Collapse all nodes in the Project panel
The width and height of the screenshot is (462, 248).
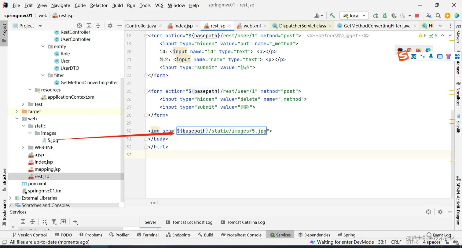(98, 26)
